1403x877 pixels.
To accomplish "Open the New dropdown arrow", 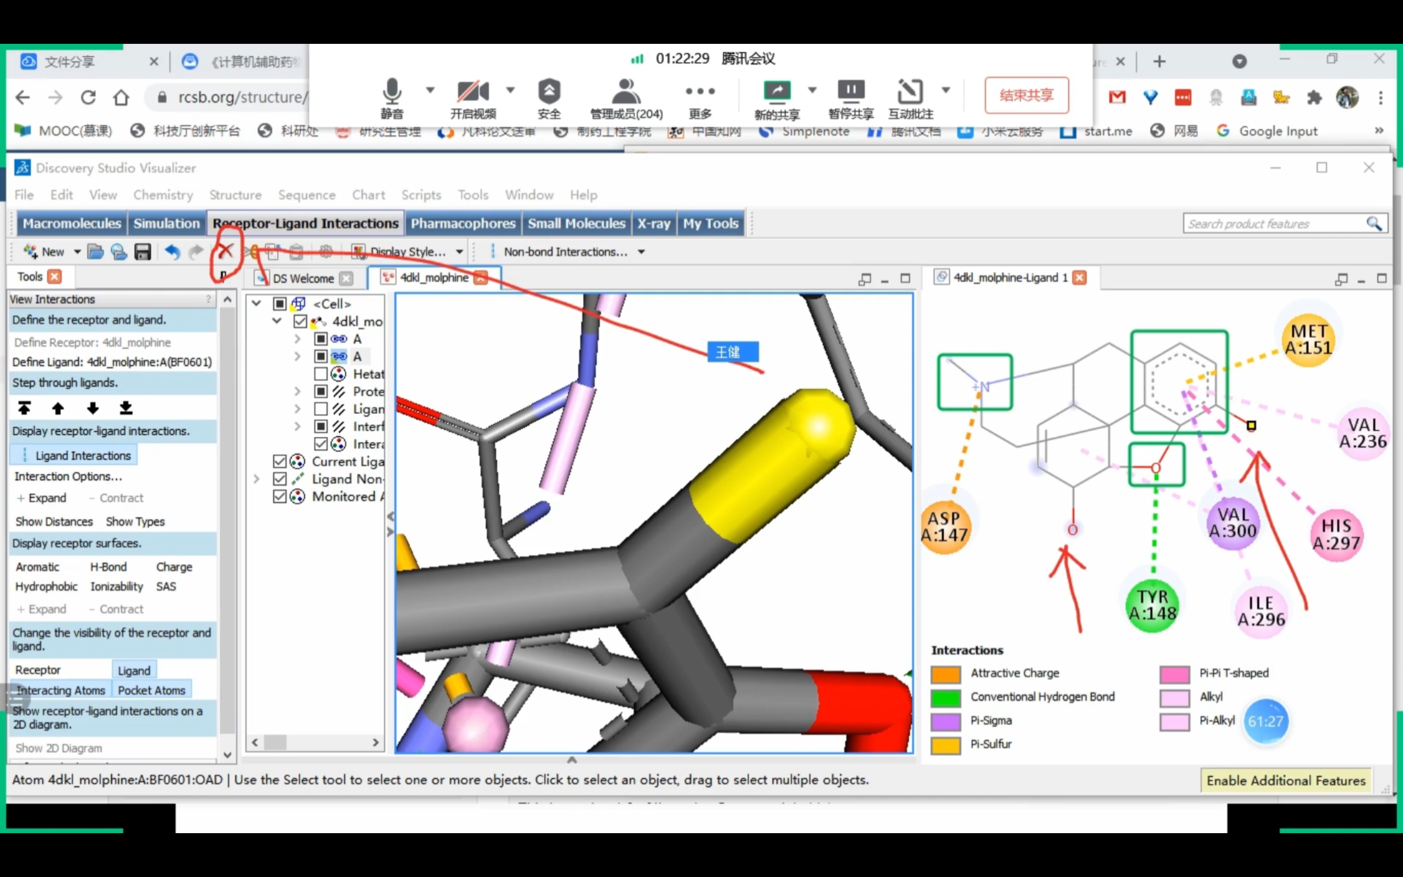I will pyautogui.click(x=77, y=252).
